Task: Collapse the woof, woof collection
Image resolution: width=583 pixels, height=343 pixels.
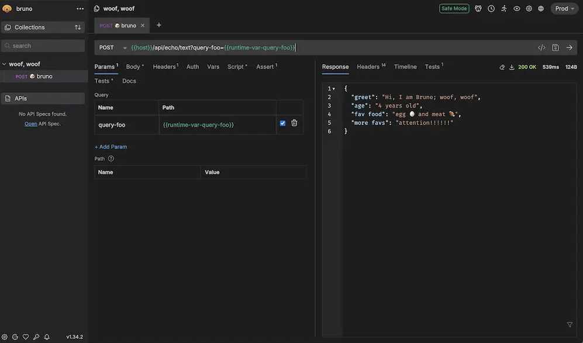Action: [x=4, y=64]
